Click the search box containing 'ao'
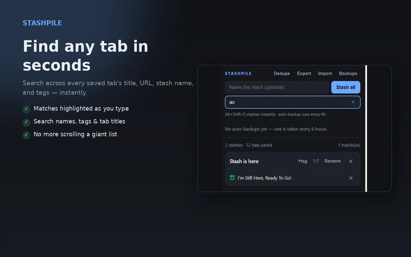 [293, 102]
